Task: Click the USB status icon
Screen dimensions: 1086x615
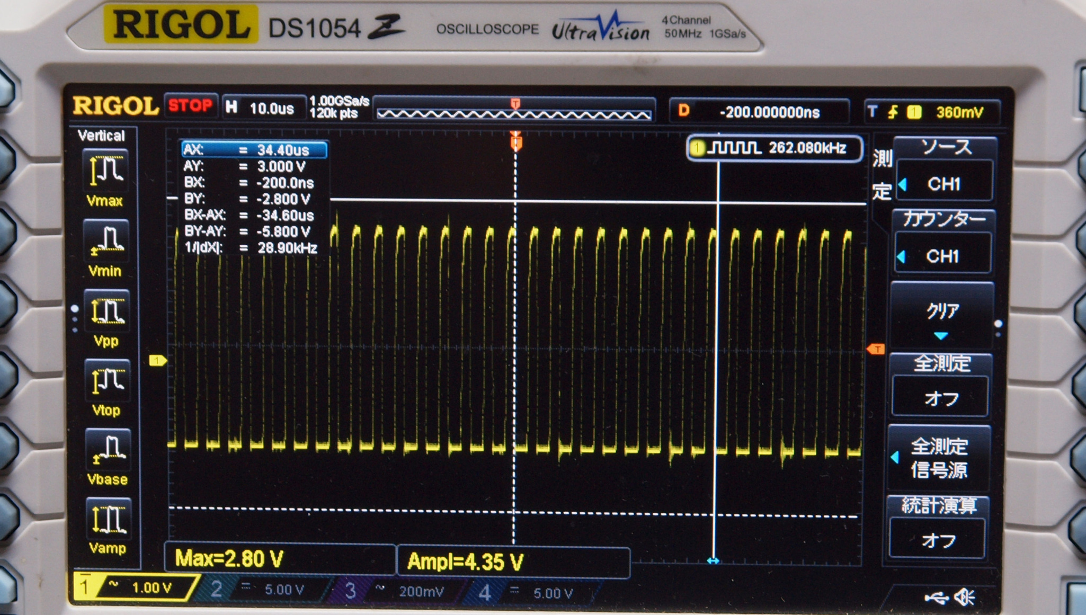Action: [936, 598]
